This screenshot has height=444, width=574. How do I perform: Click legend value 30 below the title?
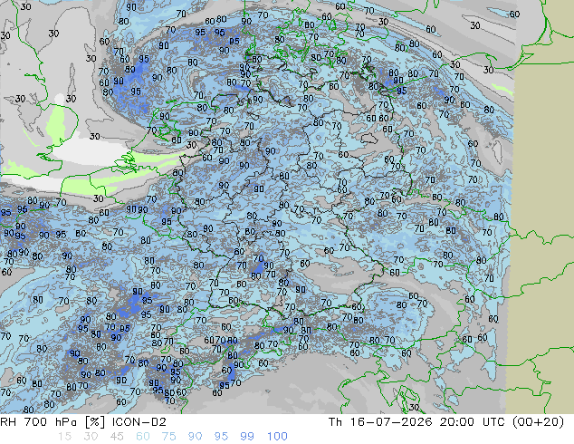pos(91,437)
